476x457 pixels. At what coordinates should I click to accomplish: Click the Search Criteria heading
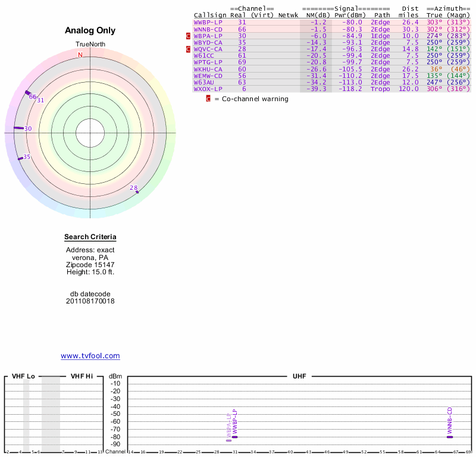[90, 237]
